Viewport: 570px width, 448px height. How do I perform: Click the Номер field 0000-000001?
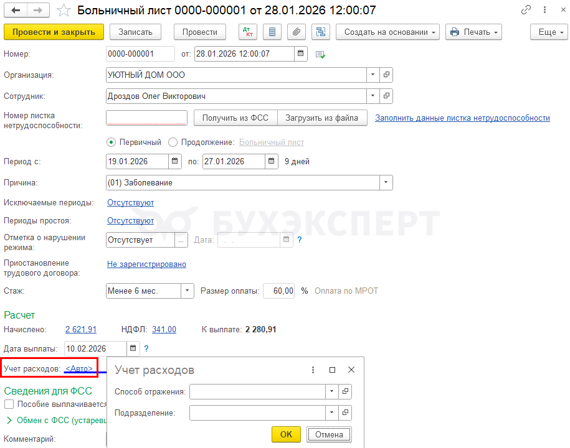click(x=140, y=54)
